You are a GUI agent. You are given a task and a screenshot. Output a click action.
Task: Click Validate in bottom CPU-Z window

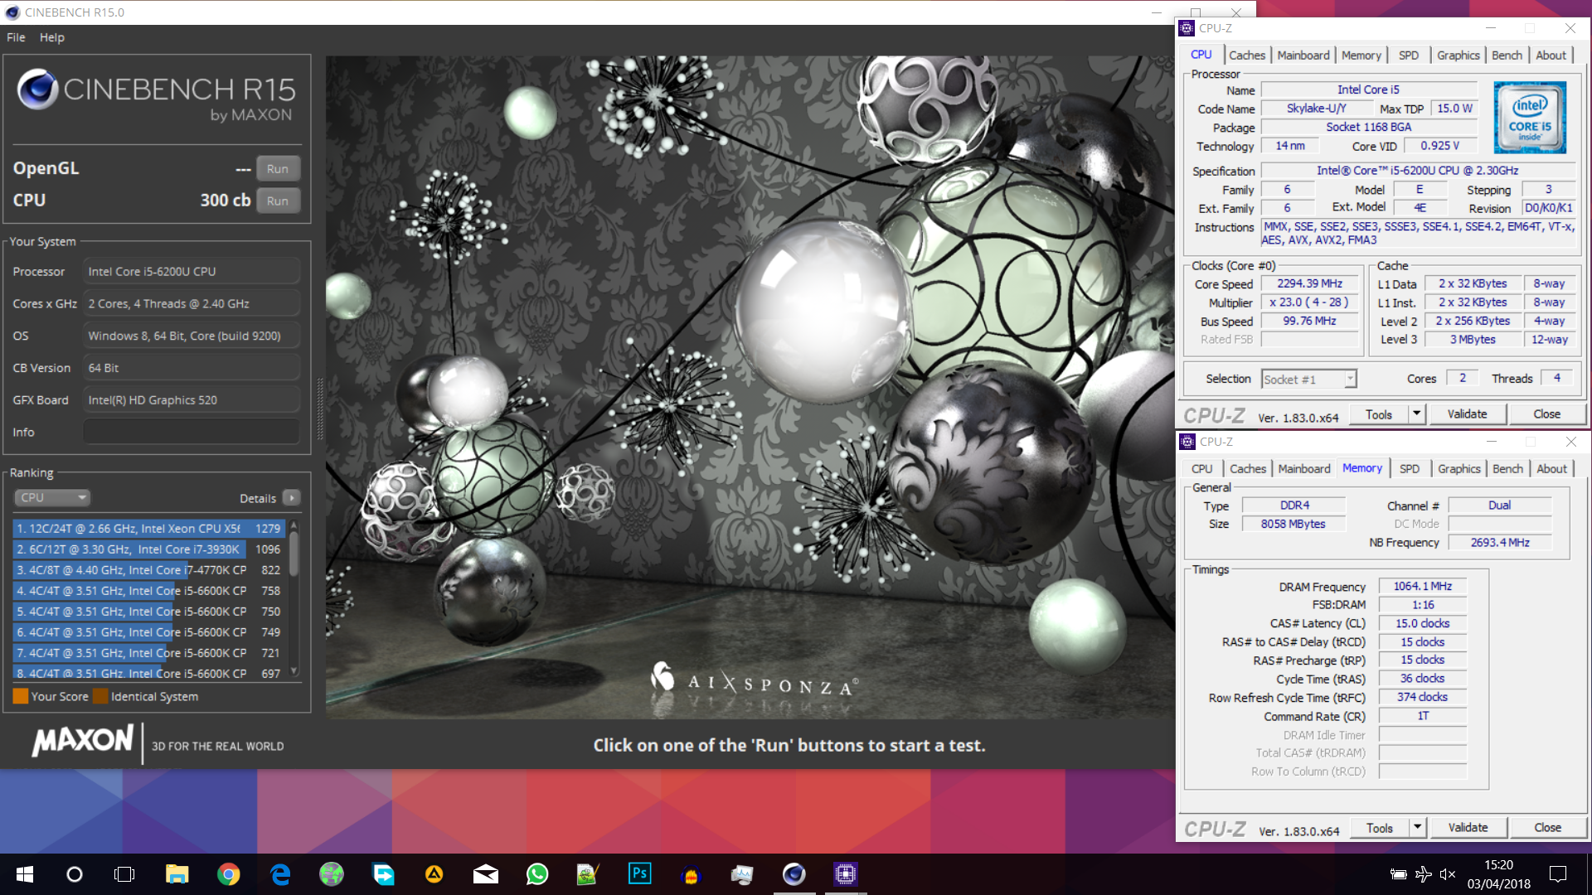[x=1468, y=828]
